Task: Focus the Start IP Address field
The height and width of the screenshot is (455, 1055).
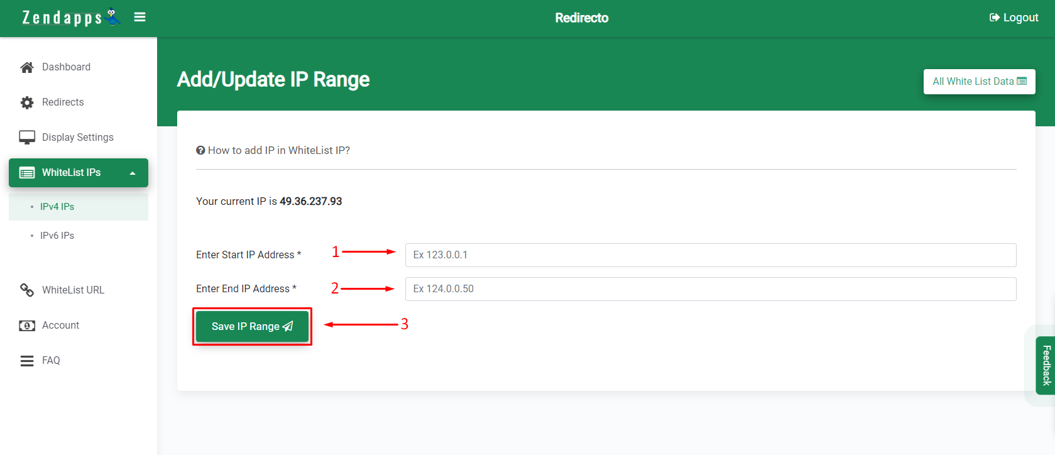Action: 711,255
